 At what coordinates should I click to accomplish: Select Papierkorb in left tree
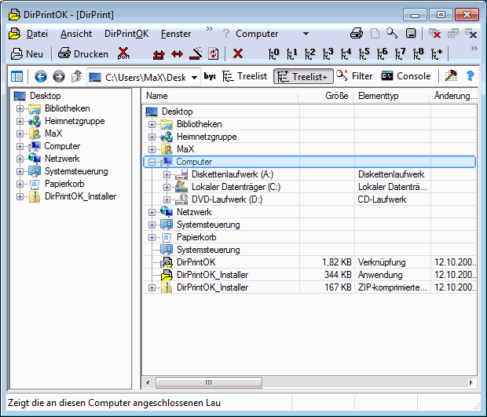[64, 184]
